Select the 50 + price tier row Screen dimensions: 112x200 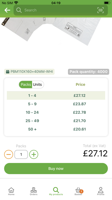[56, 129]
